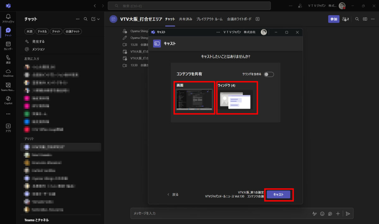
Task: Open chat list more options ellipsis
Action: coord(78,19)
